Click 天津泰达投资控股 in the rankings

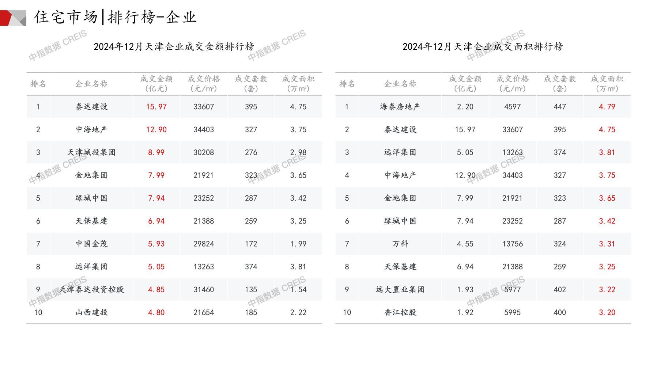(x=91, y=289)
